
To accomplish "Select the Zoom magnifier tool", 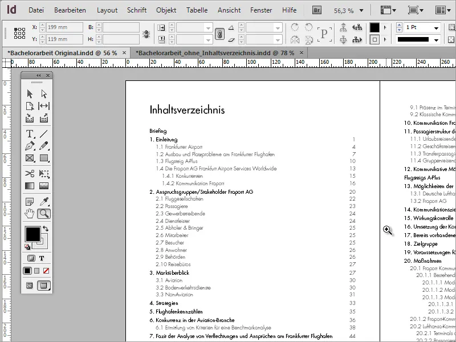I will point(44,214).
